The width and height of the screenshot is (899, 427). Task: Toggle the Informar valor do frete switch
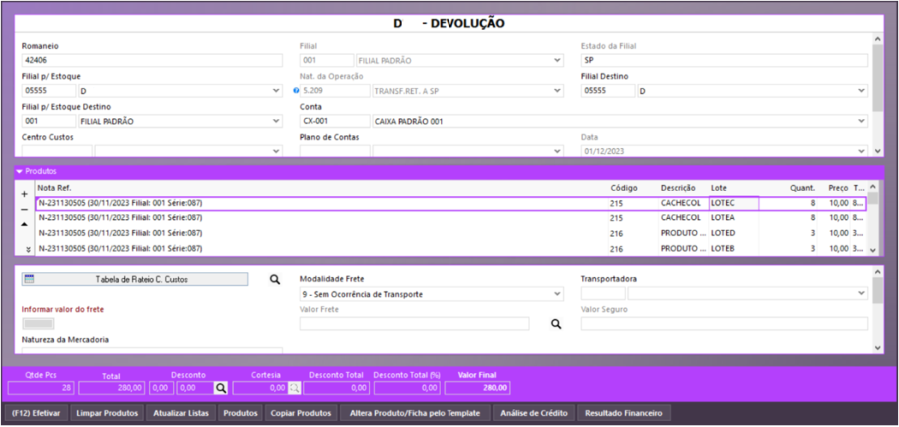[x=38, y=324]
